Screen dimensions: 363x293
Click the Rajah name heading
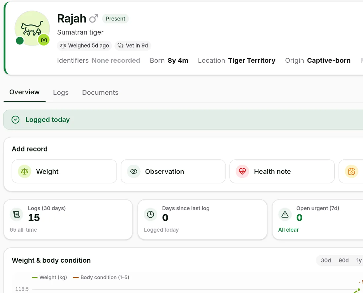[72, 18]
